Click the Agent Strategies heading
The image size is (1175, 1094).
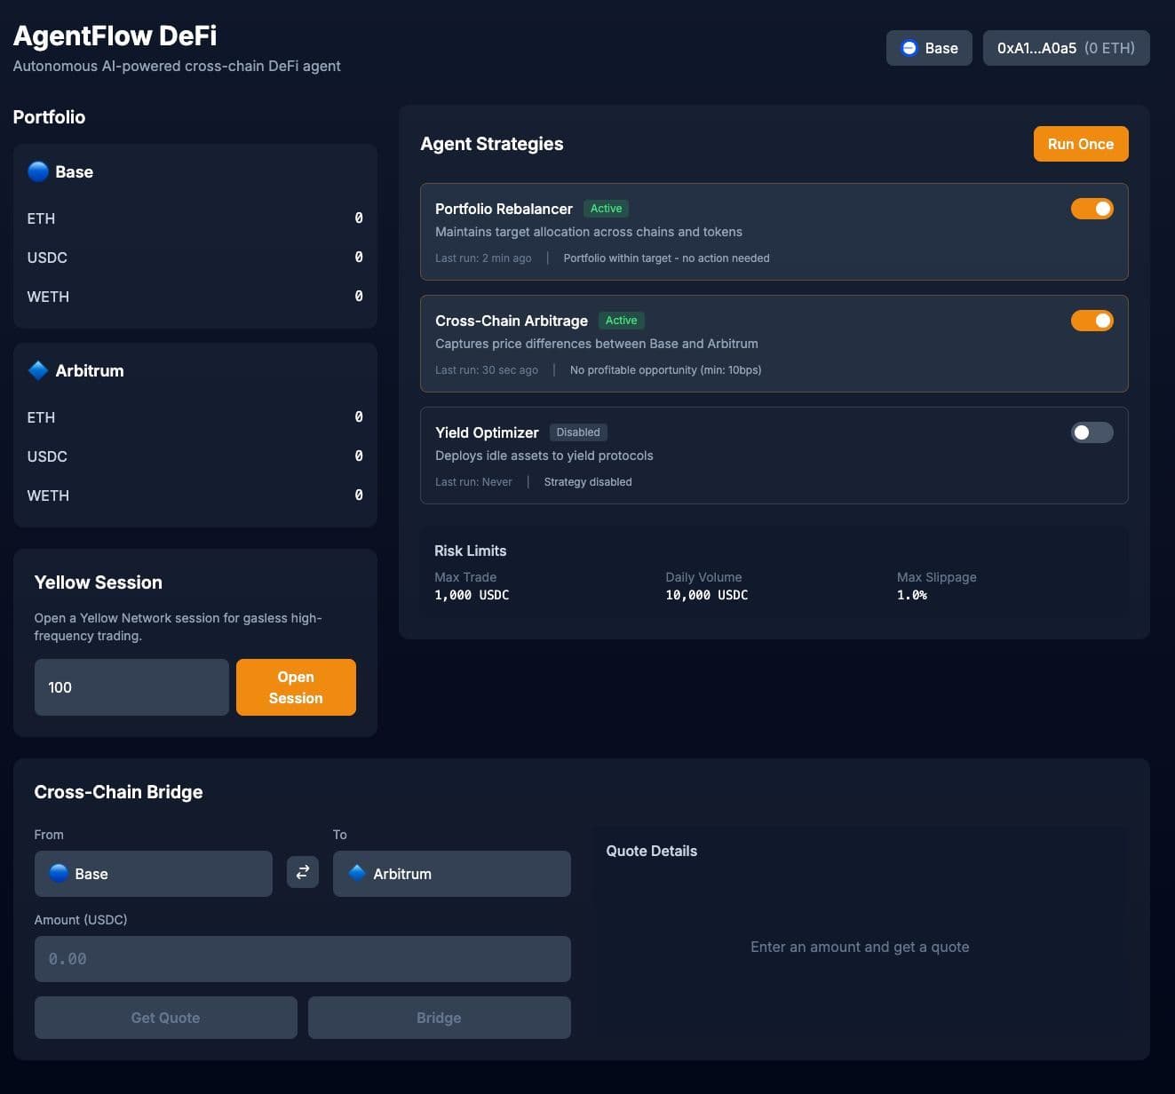click(x=492, y=144)
